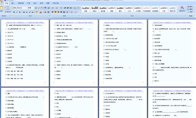Apply Underline formatting
The image size is (196, 118).
coord(20,12)
